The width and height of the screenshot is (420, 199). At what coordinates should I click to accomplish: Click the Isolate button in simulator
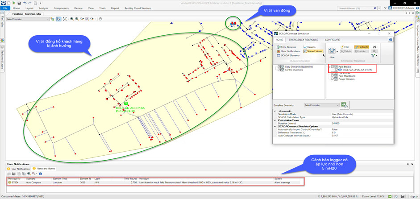(362, 51)
